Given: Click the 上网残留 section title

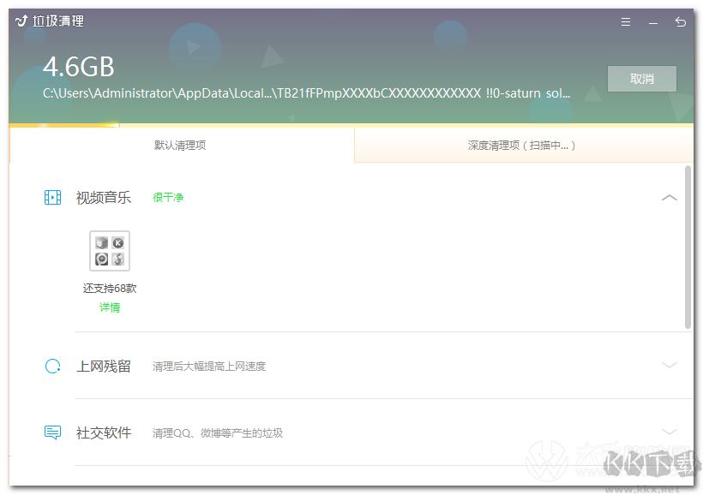Looking at the screenshot, I should coord(104,366).
